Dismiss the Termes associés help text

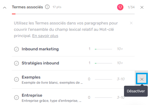tap(131, 23)
